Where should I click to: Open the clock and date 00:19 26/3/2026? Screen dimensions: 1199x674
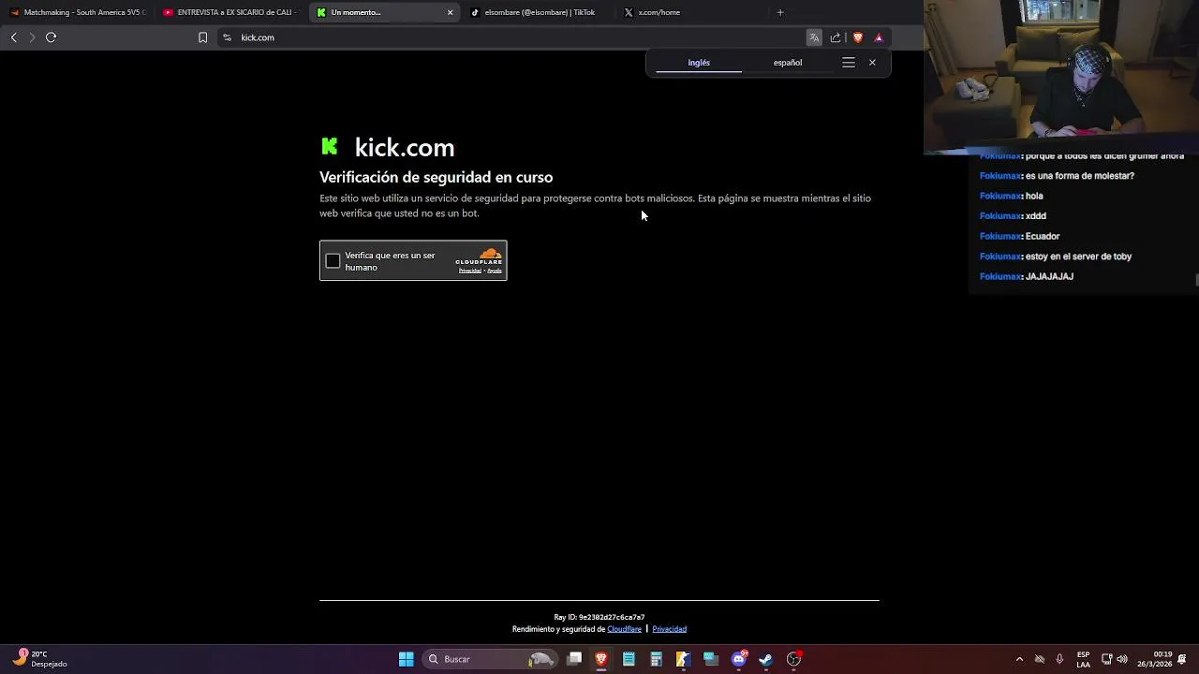point(1154,659)
